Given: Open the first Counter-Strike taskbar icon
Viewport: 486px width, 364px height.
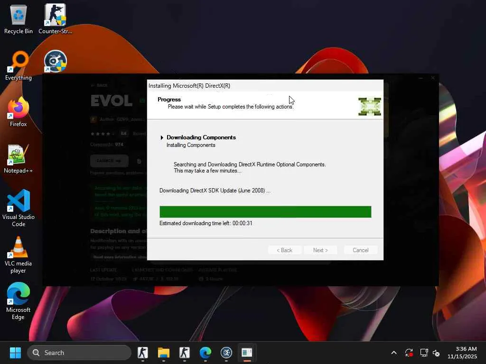Looking at the screenshot, I should pos(142,353).
